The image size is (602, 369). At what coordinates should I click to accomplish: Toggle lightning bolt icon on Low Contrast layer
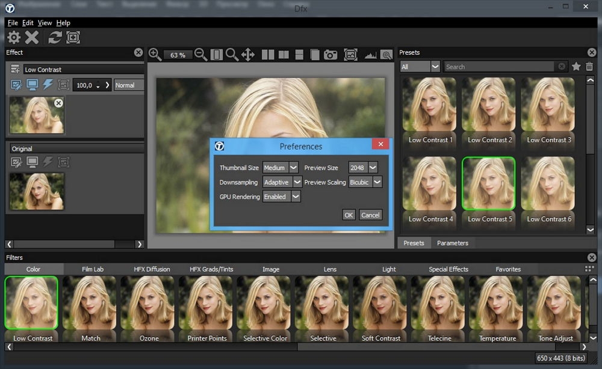coord(48,84)
